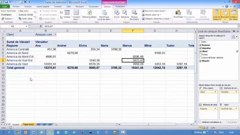Check the Data field checkbox
Screen dimensions: 240x135
[x=200, y=42]
